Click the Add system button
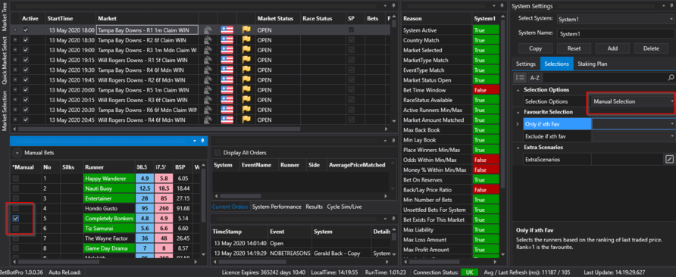Viewport: 676px width, 277px height. pyautogui.click(x=612, y=48)
